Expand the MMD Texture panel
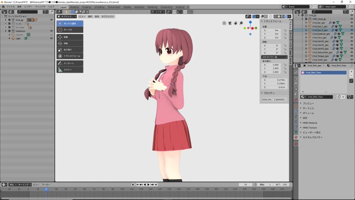The height and width of the screenshot is (200, 355). pos(309,128)
